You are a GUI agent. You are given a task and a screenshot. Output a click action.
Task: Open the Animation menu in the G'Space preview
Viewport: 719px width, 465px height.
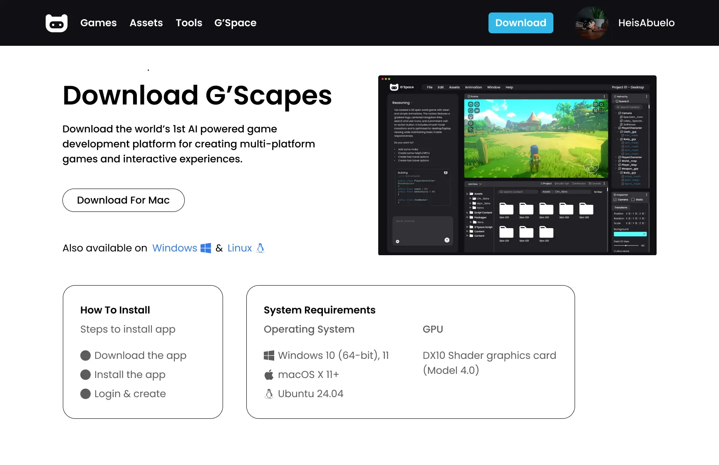pyautogui.click(x=474, y=87)
